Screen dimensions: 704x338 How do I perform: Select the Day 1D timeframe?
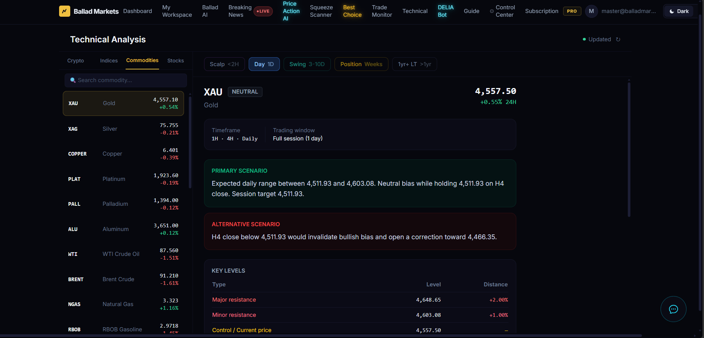[264, 64]
